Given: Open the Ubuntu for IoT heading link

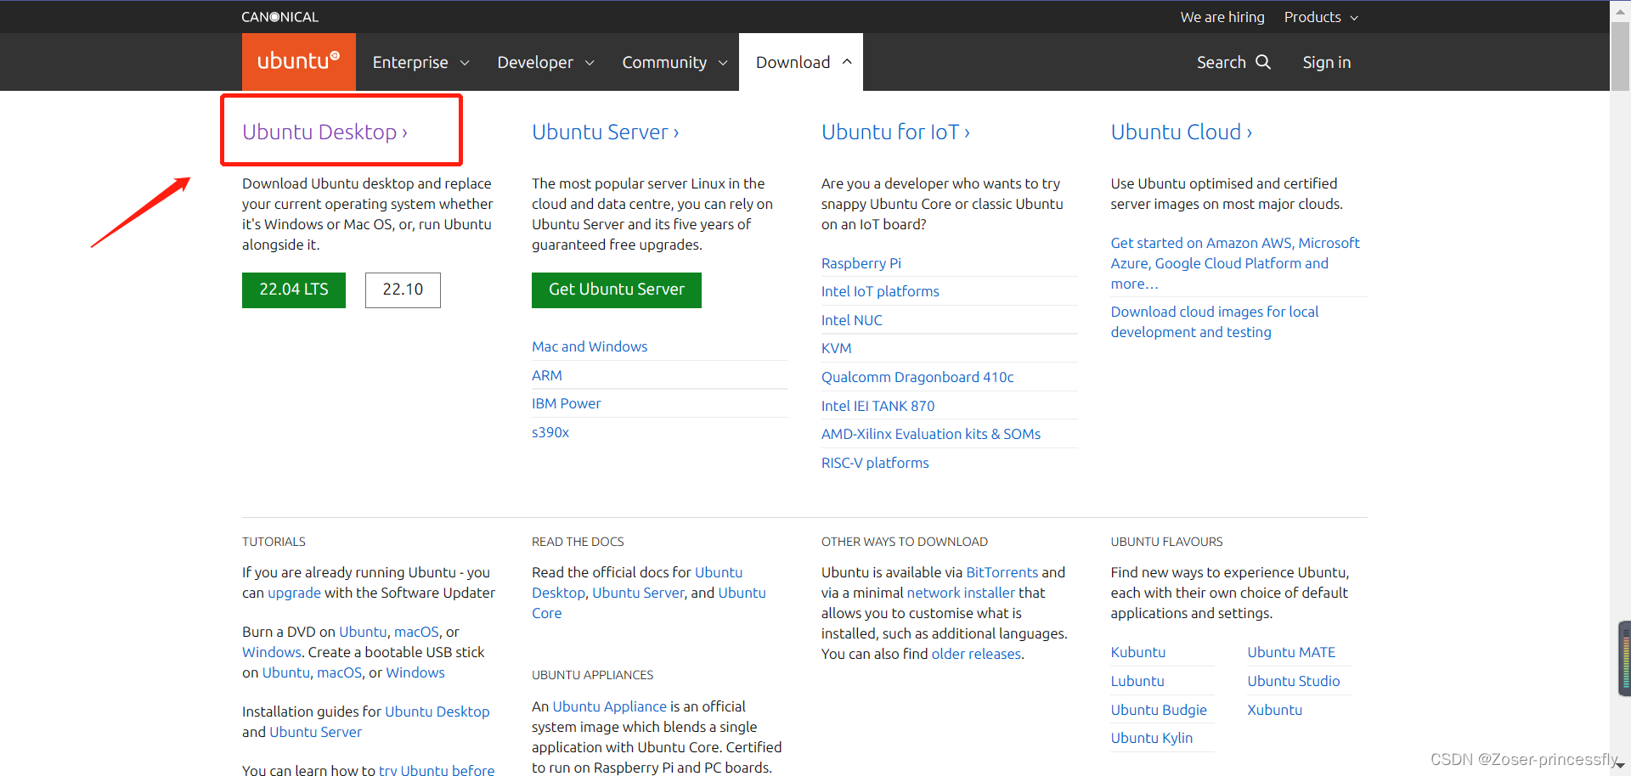Looking at the screenshot, I should 895,132.
